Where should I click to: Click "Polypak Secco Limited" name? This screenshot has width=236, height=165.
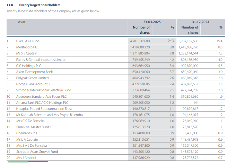click(32, 78)
